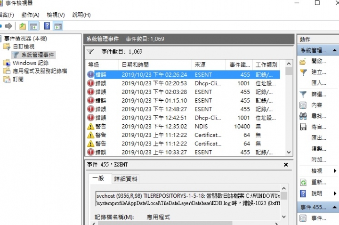Image resolution: width=339 pixels, height=225 pixels.
Task: Open 說明(H) menu
Action: coord(81,15)
